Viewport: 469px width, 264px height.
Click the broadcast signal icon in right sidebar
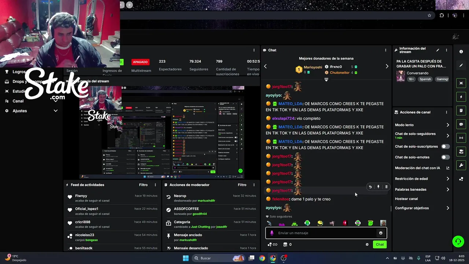point(461,138)
